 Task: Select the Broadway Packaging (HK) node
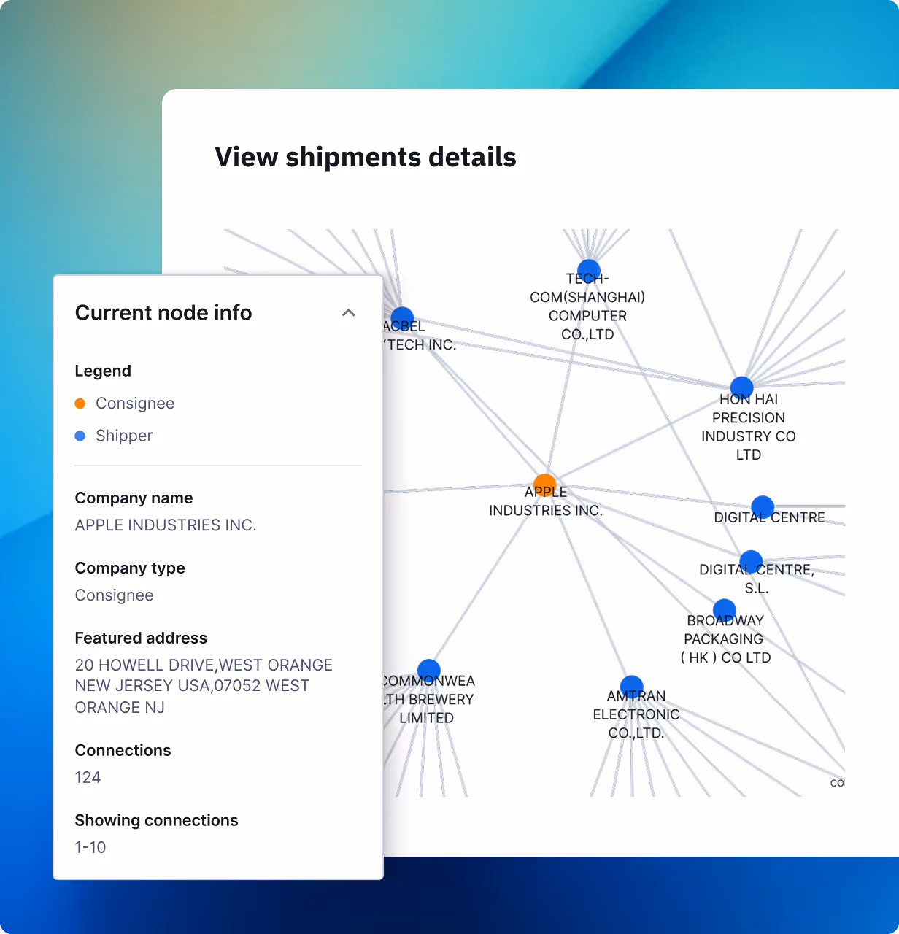(x=725, y=611)
